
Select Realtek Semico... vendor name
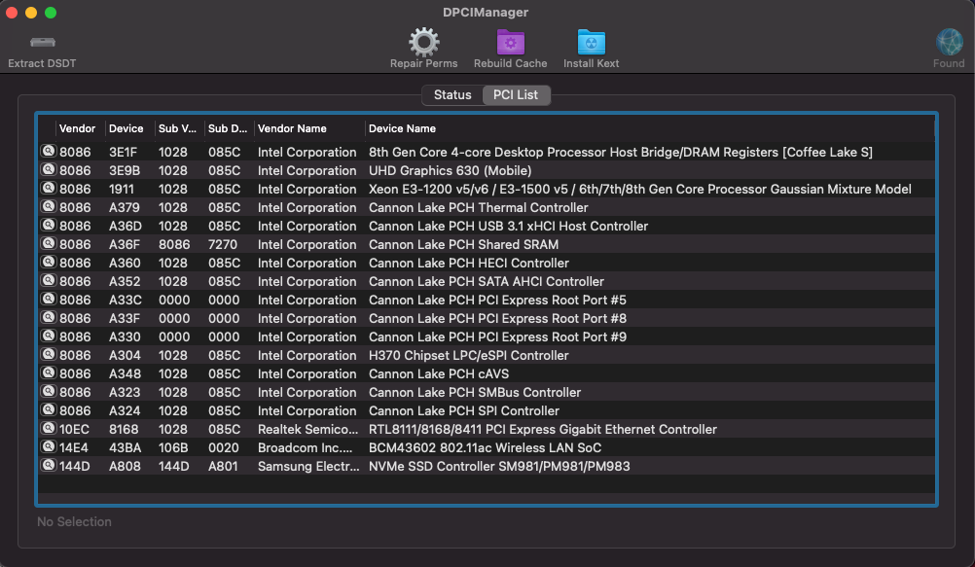pos(307,430)
